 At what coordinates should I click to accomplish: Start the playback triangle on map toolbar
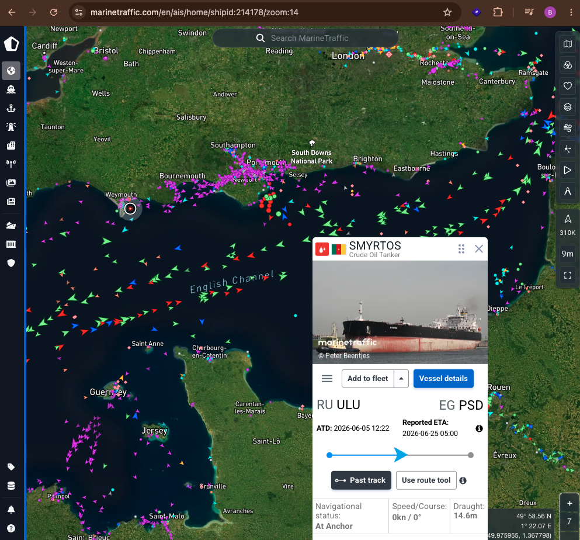pyautogui.click(x=567, y=170)
